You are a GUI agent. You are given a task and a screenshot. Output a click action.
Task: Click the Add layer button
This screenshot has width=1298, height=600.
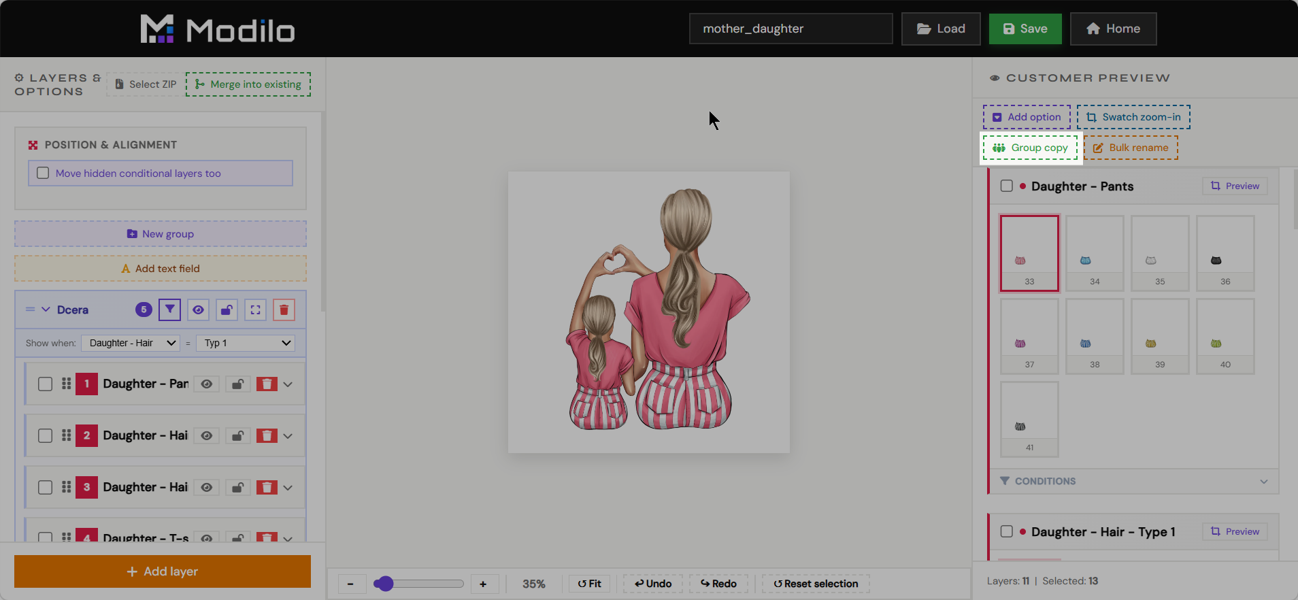pyautogui.click(x=163, y=571)
